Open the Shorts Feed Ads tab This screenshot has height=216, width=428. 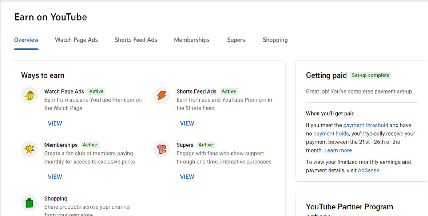tap(136, 40)
